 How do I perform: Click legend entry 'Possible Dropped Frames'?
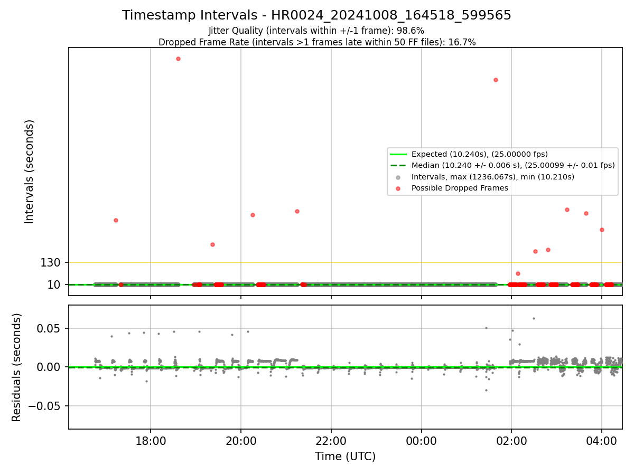[460, 188]
